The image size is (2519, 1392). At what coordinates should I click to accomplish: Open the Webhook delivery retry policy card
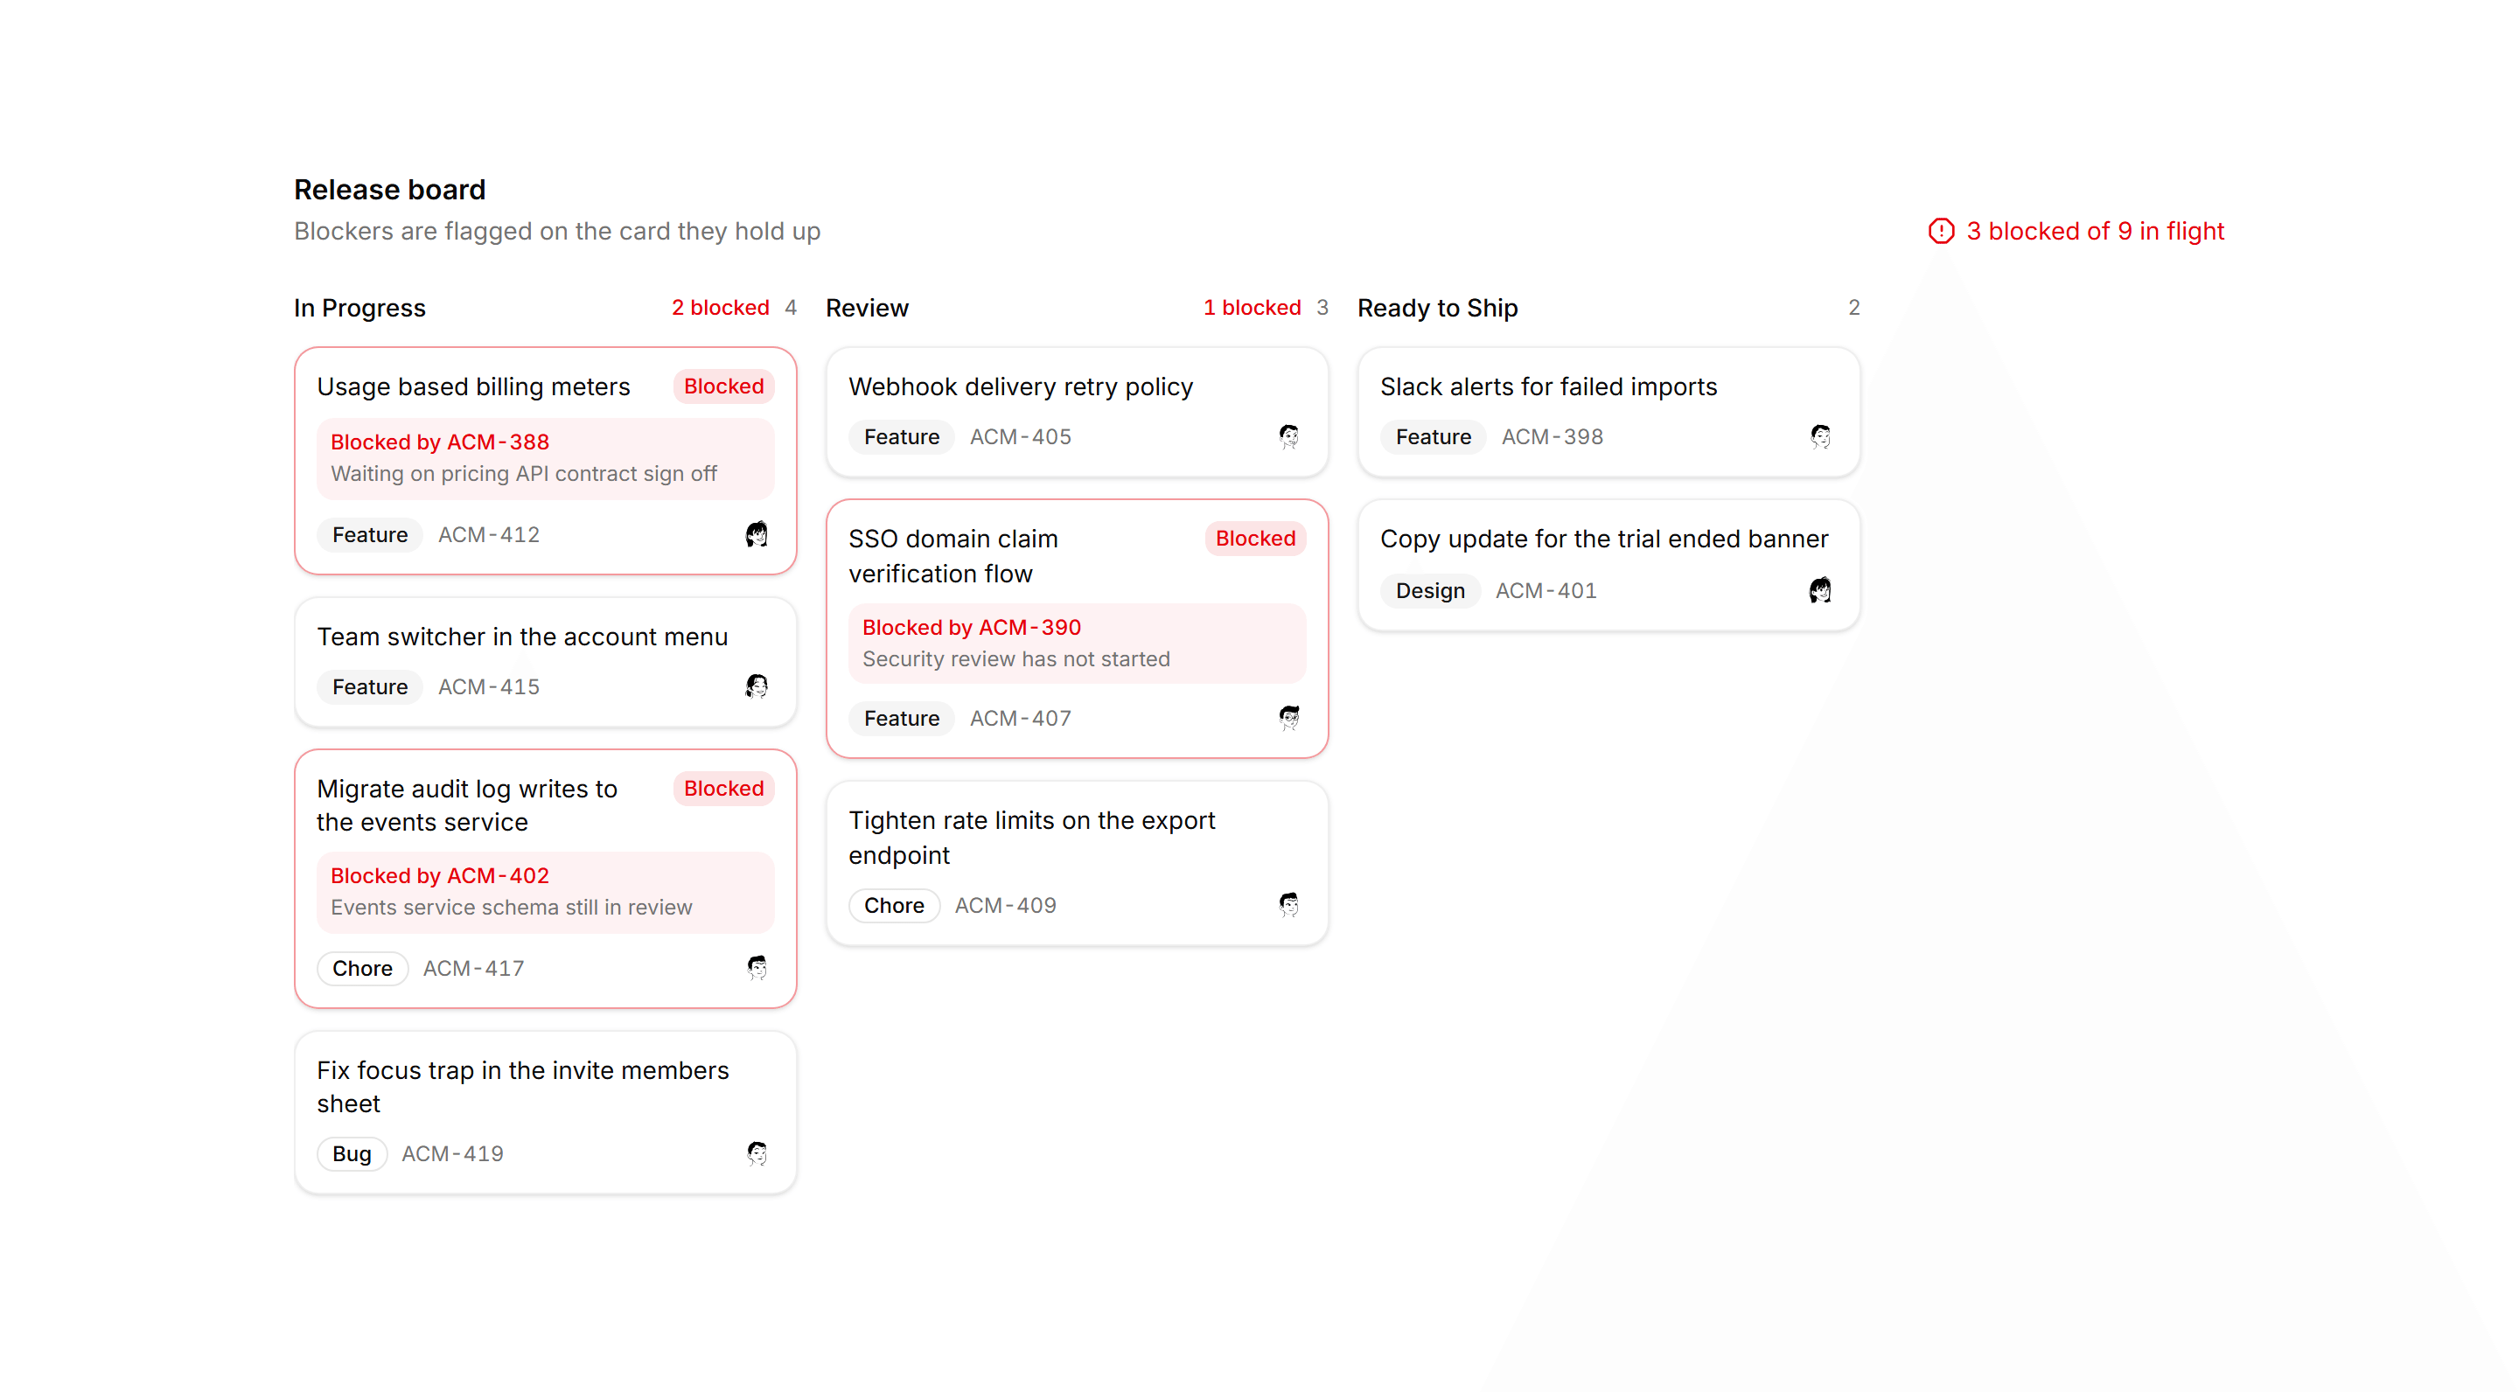click(1077, 412)
